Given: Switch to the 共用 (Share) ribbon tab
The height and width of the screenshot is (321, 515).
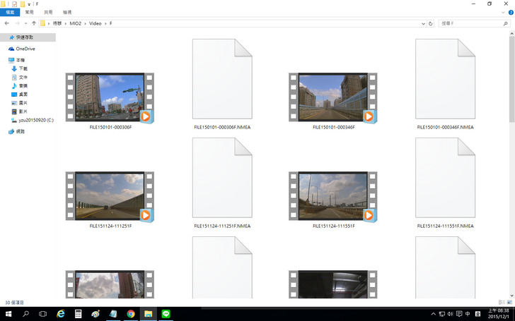Looking at the screenshot, I should 48,12.
